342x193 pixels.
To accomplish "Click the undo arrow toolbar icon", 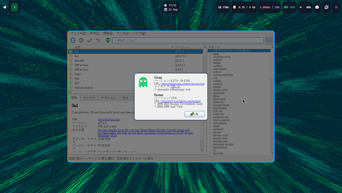I will point(98,40).
